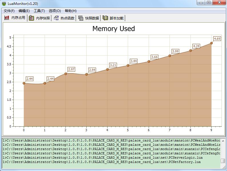227x171 pixels.
Task: Switch to the 快照数据 tab
Action: pos(88,18)
